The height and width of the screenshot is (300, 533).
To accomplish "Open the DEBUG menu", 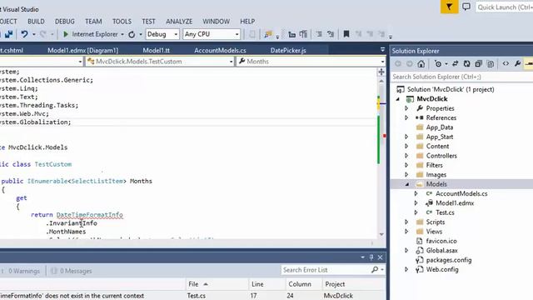I will (x=65, y=22).
